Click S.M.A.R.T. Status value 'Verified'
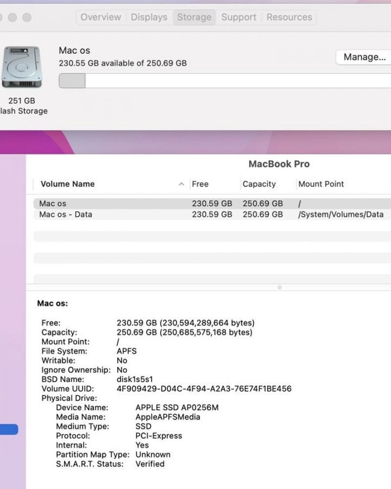Image resolution: width=391 pixels, height=489 pixels. 150,464
